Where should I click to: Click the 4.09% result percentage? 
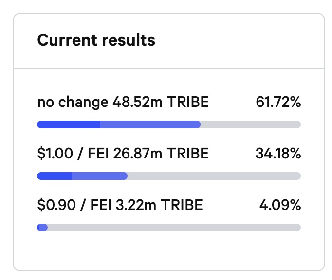[280, 205]
